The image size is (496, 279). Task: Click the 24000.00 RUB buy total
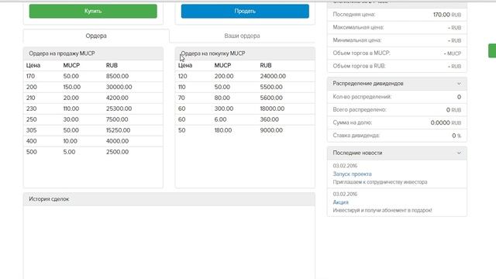tap(273, 76)
